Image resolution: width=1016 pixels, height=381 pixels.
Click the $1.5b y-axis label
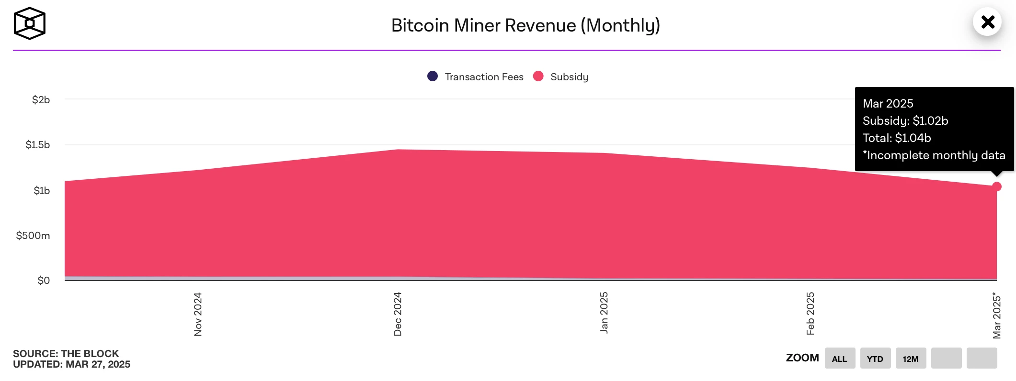pyautogui.click(x=38, y=145)
